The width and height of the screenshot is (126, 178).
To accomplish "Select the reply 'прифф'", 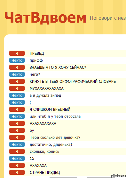I will point(36,61).
